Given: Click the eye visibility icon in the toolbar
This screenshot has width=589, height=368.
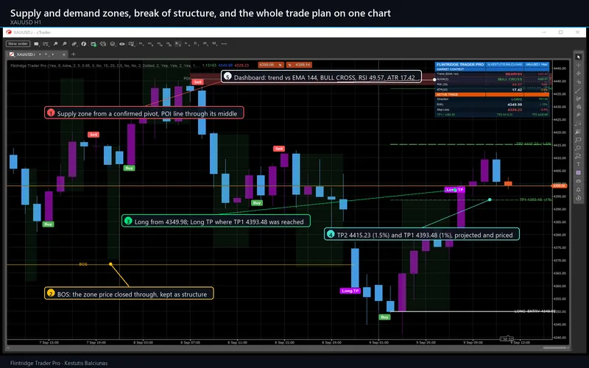Looking at the screenshot, I should (122, 43).
